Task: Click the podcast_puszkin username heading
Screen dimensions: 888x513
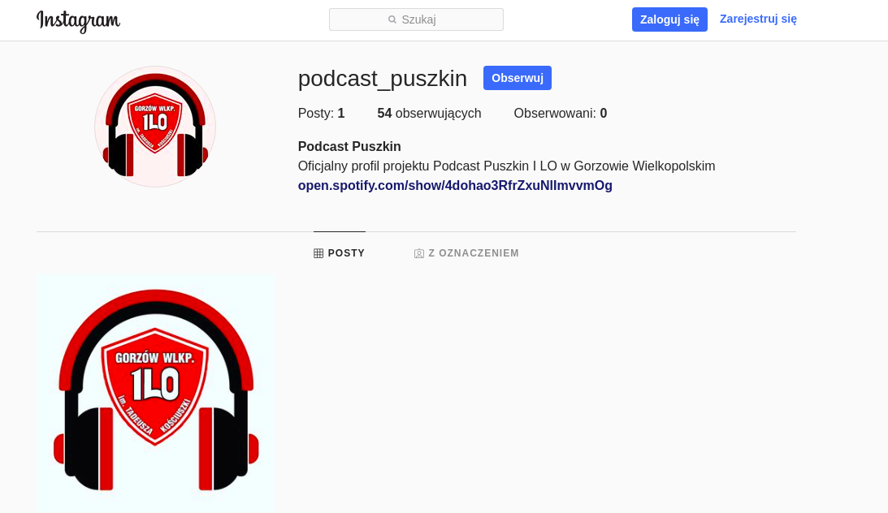Action: 383,79
